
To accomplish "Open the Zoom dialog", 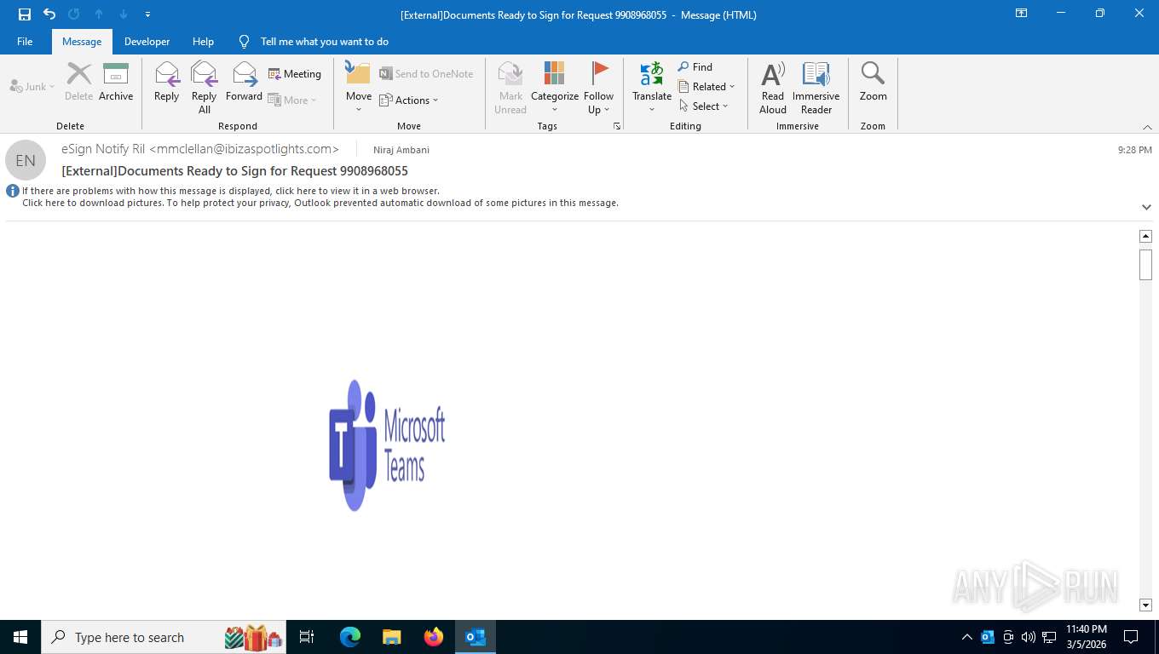I will pyautogui.click(x=874, y=82).
